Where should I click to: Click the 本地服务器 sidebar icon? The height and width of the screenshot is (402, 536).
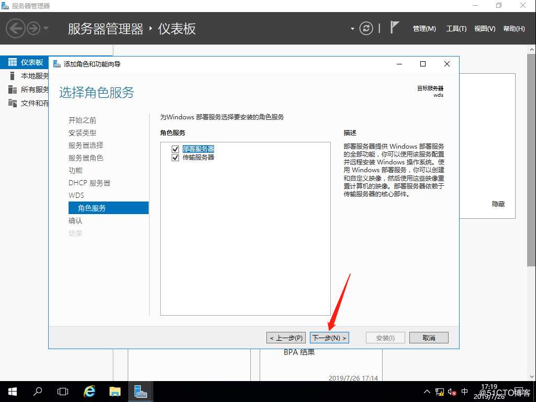click(x=13, y=75)
